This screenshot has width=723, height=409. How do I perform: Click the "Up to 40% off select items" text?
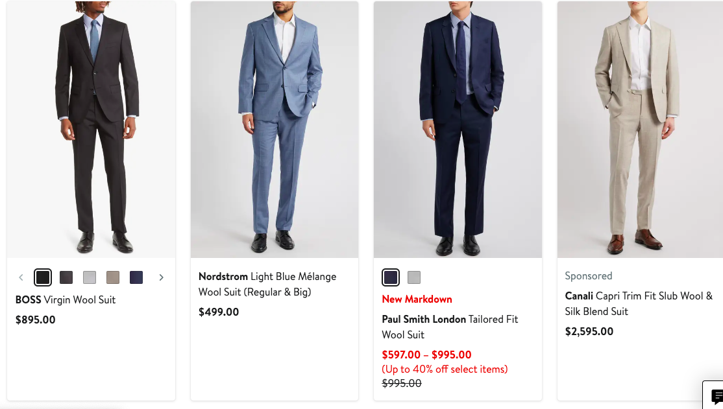(445, 369)
